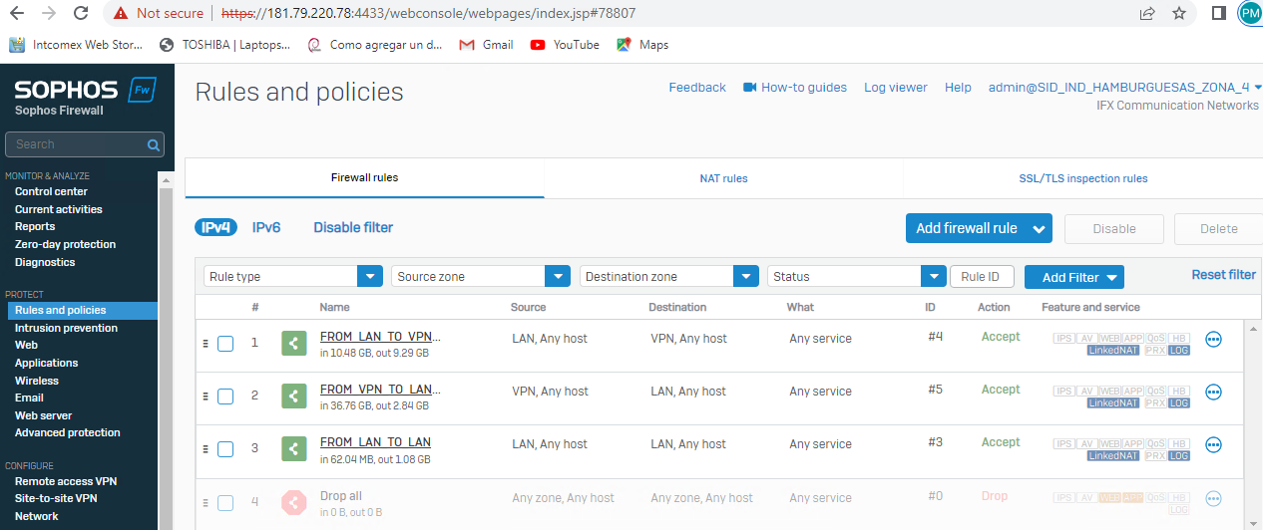Click the green rule icon for FROM_LAN_TO_VPN
1263x530 pixels.
coord(293,343)
